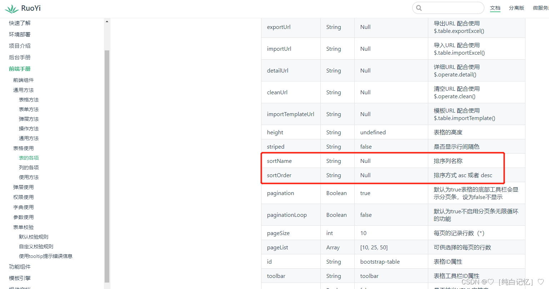
Task: Click the striped parameter cell
Action: click(x=291, y=146)
